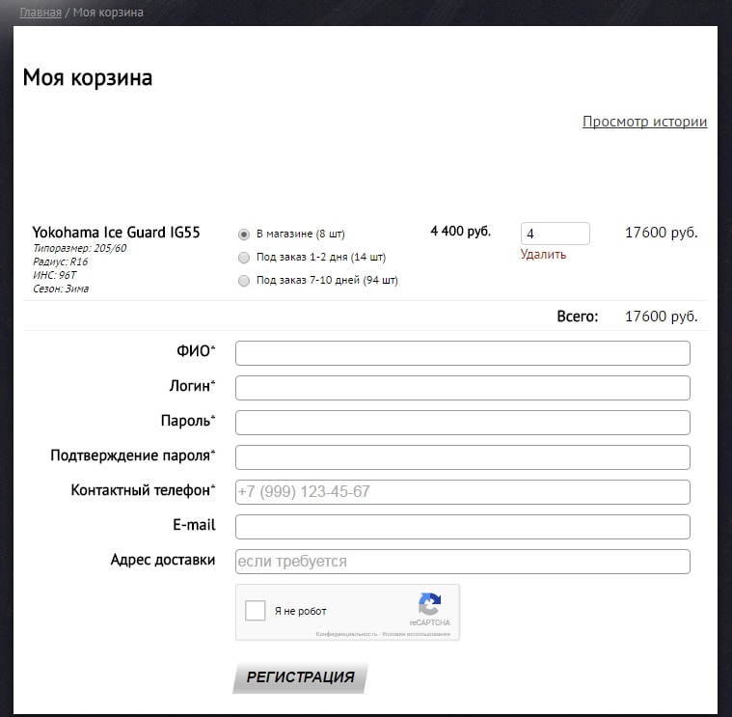Screen dimensions: 732x717
Task: Check the "Я не робот" captcha box
Action: pyautogui.click(x=256, y=611)
